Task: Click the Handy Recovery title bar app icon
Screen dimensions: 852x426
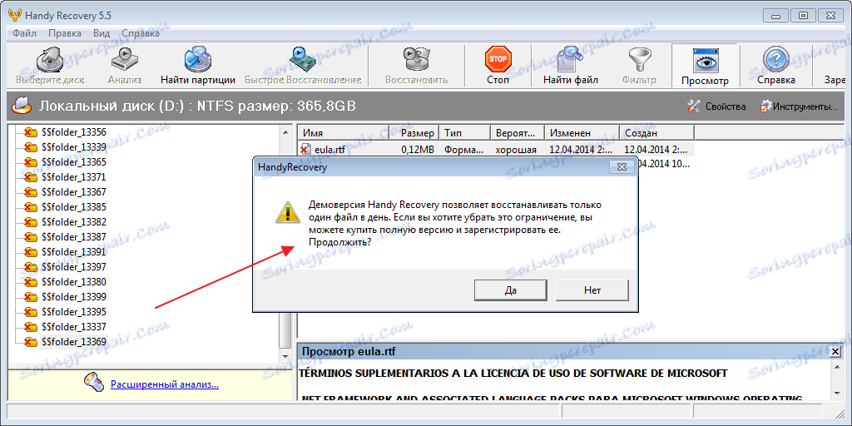Action: coord(15,13)
